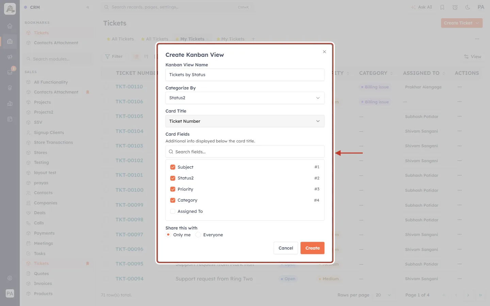Close the Create Kanban View dialog
The height and width of the screenshot is (306, 490).
(324, 52)
